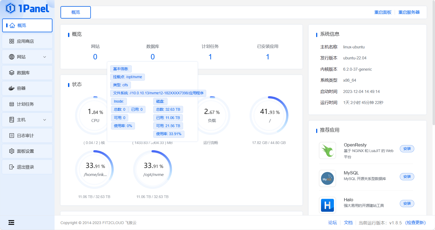The height and width of the screenshot is (230, 435).
Task: Click the 已用: 11.06 TB tag
Action: click(168, 118)
